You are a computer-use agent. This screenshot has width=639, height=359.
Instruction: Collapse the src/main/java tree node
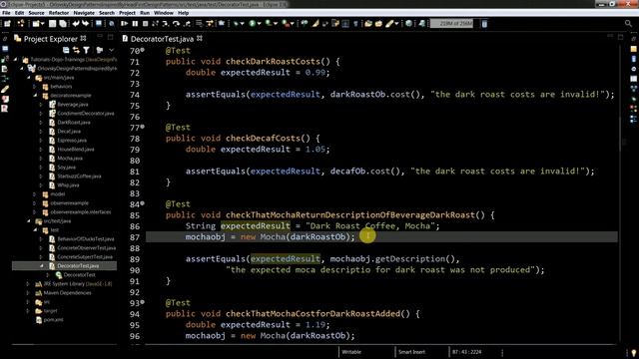[29, 78]
